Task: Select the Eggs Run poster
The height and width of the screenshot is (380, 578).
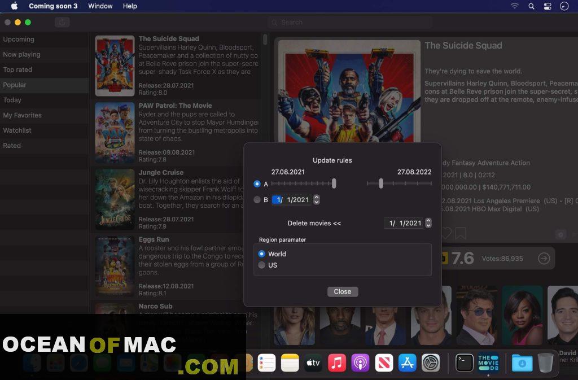Action: [115, 267]
